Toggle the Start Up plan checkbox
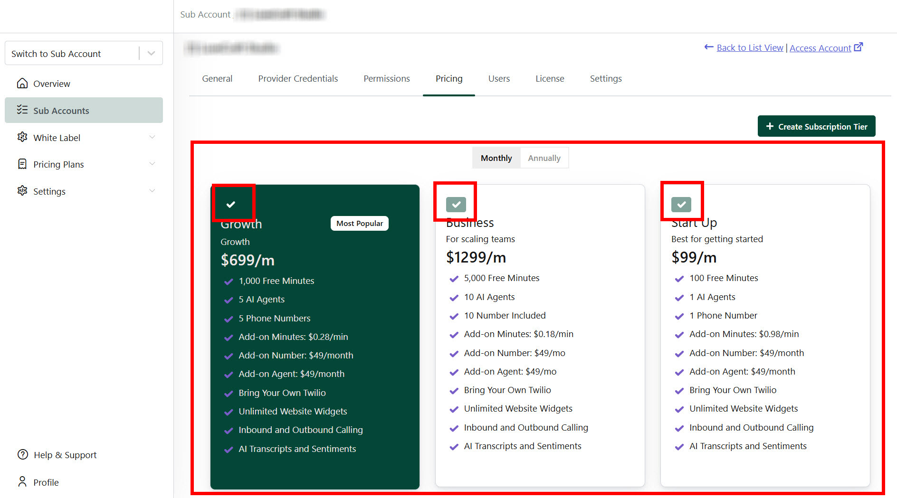 (681, 204)
